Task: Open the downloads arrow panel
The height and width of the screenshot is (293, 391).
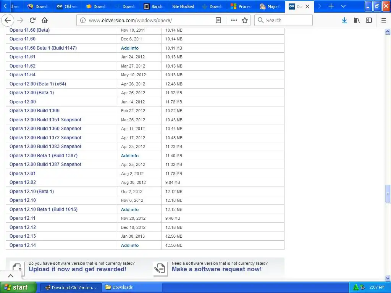Action: click(x=344, y=21)
